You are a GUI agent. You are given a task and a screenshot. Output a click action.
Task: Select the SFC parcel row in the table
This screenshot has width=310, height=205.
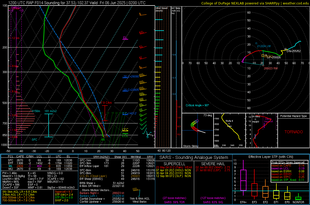point(40,160)
